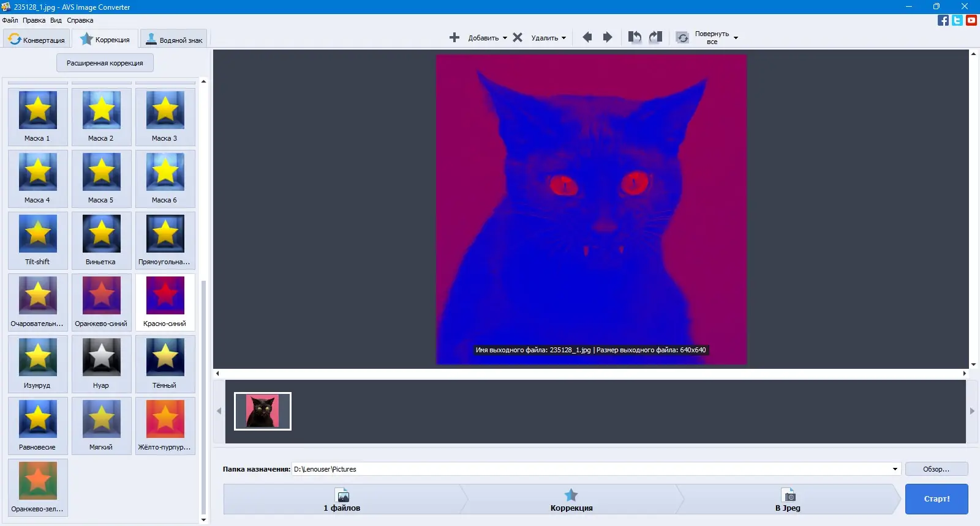The height and width of the screenshot is (526, 980).
Task: Select the Прямоугольная effect preset
Action: (x=165, y=240)
